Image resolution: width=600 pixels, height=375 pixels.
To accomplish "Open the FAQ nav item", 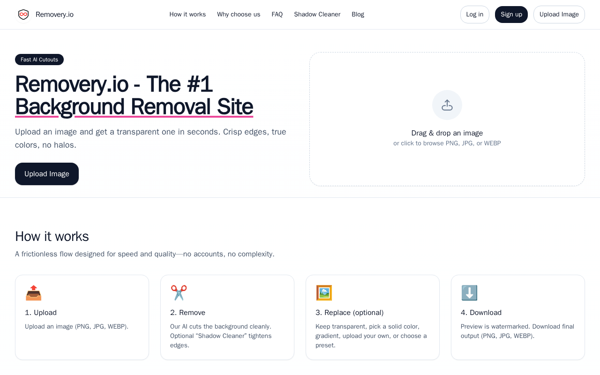I will 277,15.
